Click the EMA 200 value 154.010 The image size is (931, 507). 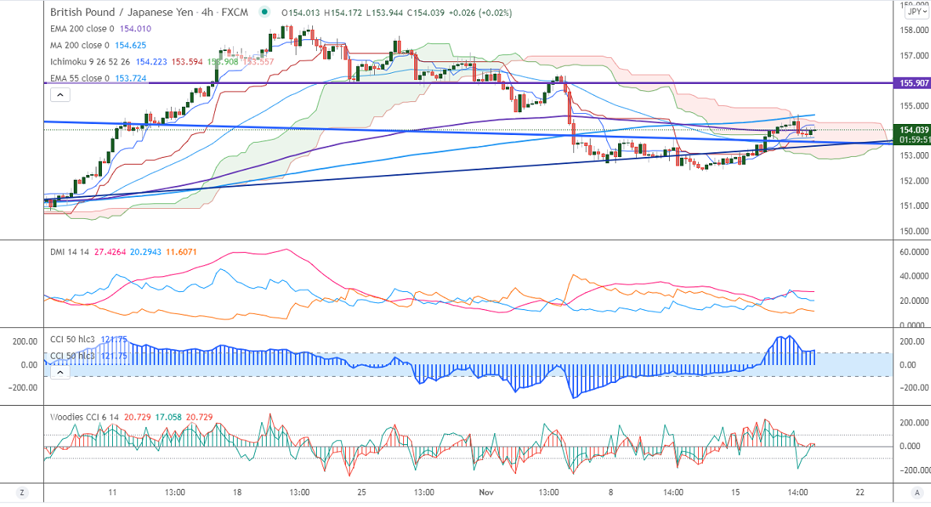[136, 28]
